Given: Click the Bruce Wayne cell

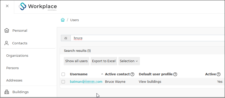Looking at the screenshot, I should (x=115, y=82).
